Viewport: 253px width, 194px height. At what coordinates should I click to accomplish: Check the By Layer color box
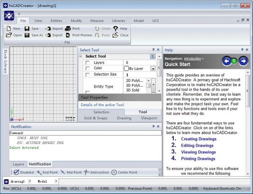pos(126,68)
